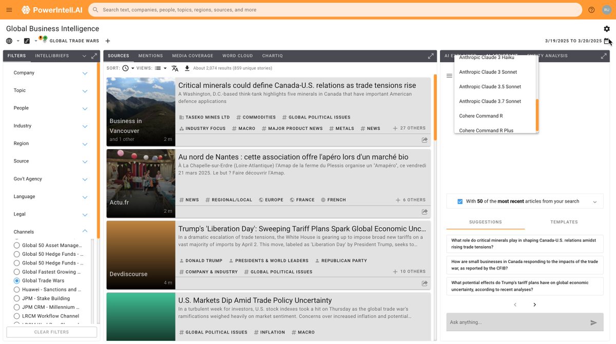Focus the top search bar

(335, 10)
